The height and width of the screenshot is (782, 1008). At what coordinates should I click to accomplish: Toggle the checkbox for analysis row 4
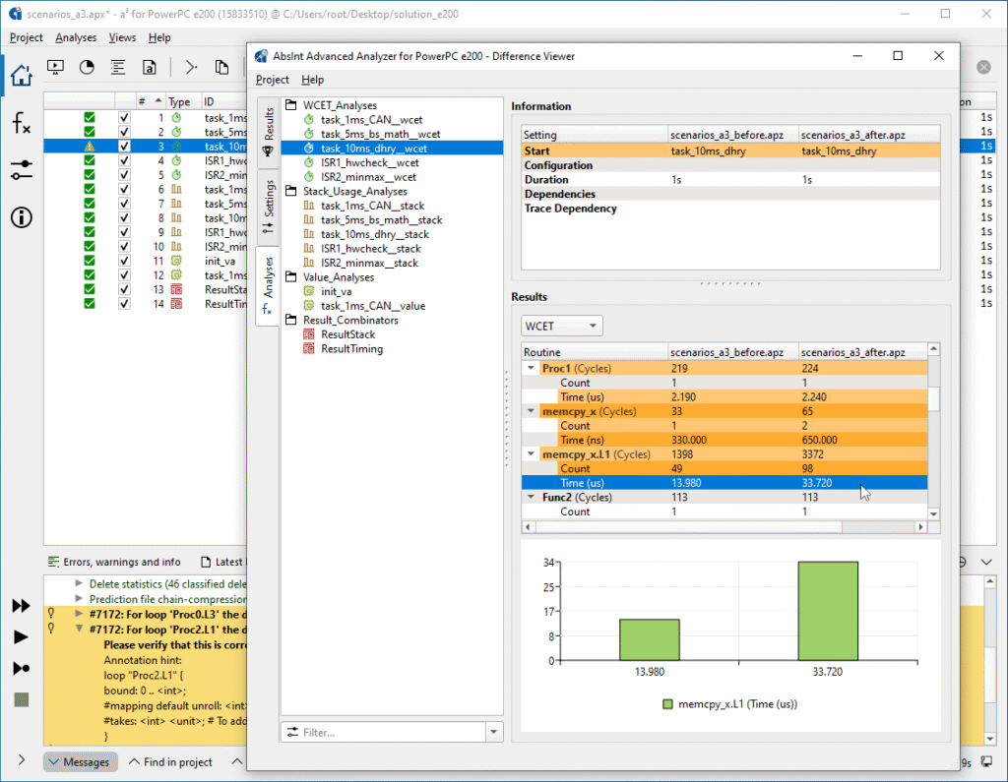[124, 160]
